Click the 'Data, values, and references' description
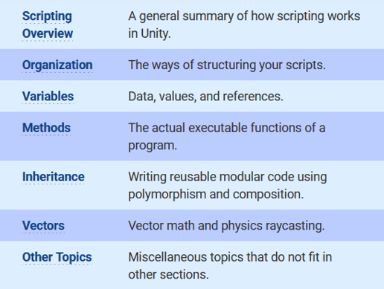 (205, 97)
